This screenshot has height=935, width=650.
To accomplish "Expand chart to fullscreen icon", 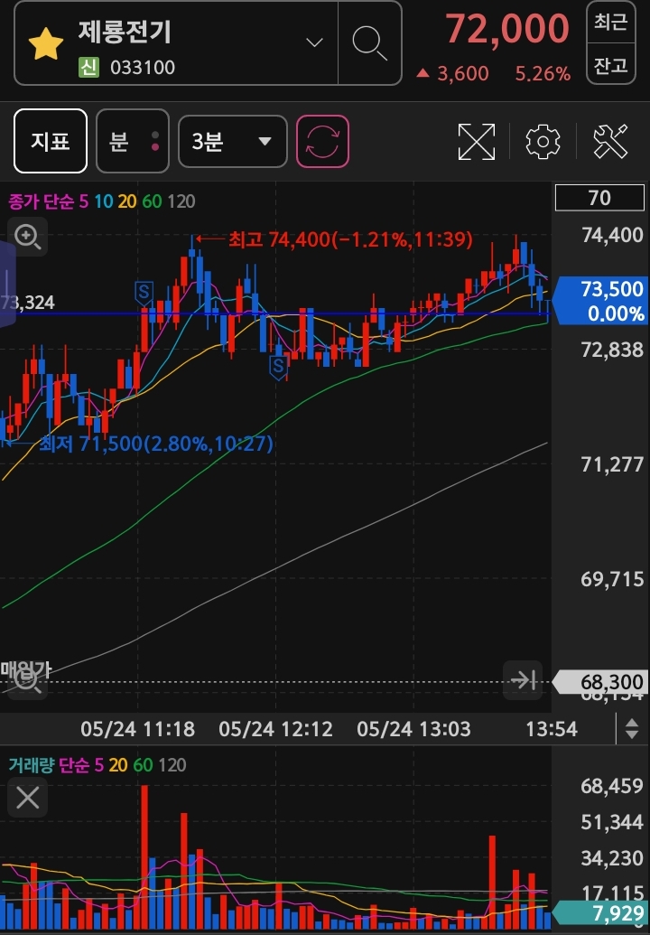I will 476,141.
